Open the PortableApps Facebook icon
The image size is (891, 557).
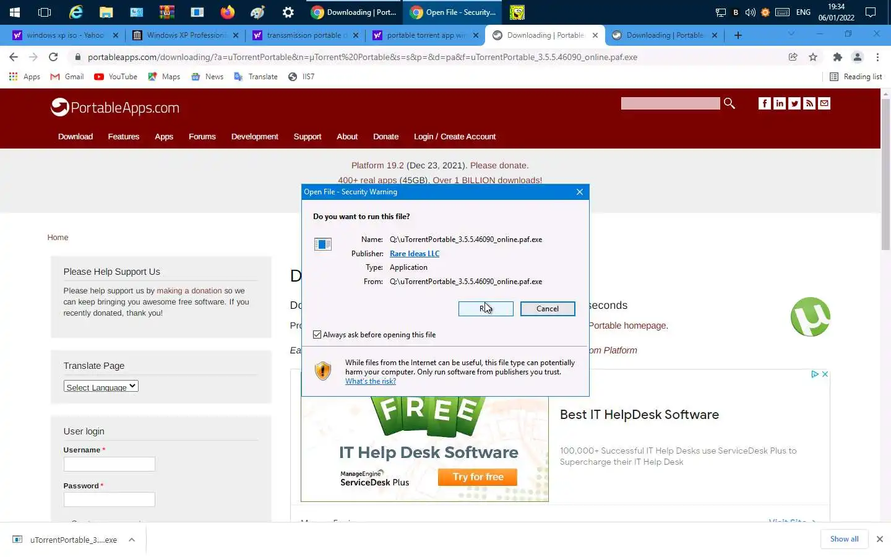765,103
